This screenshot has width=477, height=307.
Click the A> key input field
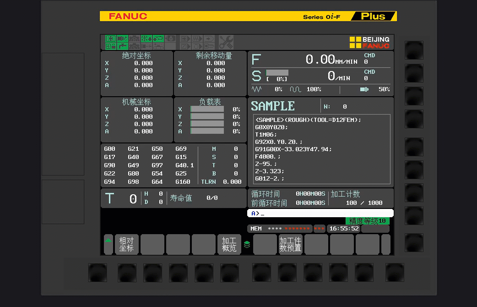pos(320,213)
